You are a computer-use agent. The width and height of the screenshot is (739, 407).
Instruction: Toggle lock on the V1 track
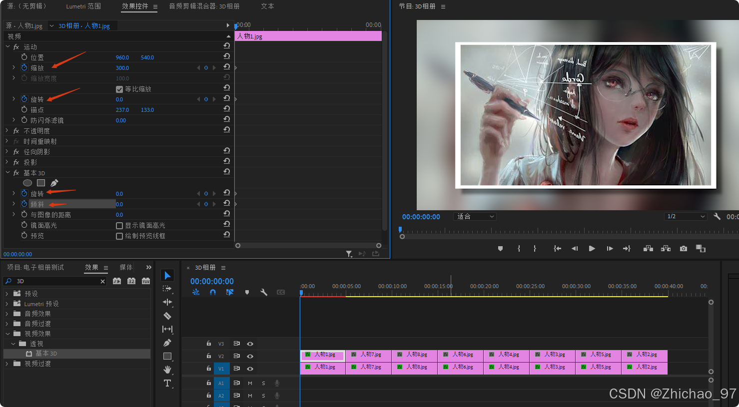[209, 369]
